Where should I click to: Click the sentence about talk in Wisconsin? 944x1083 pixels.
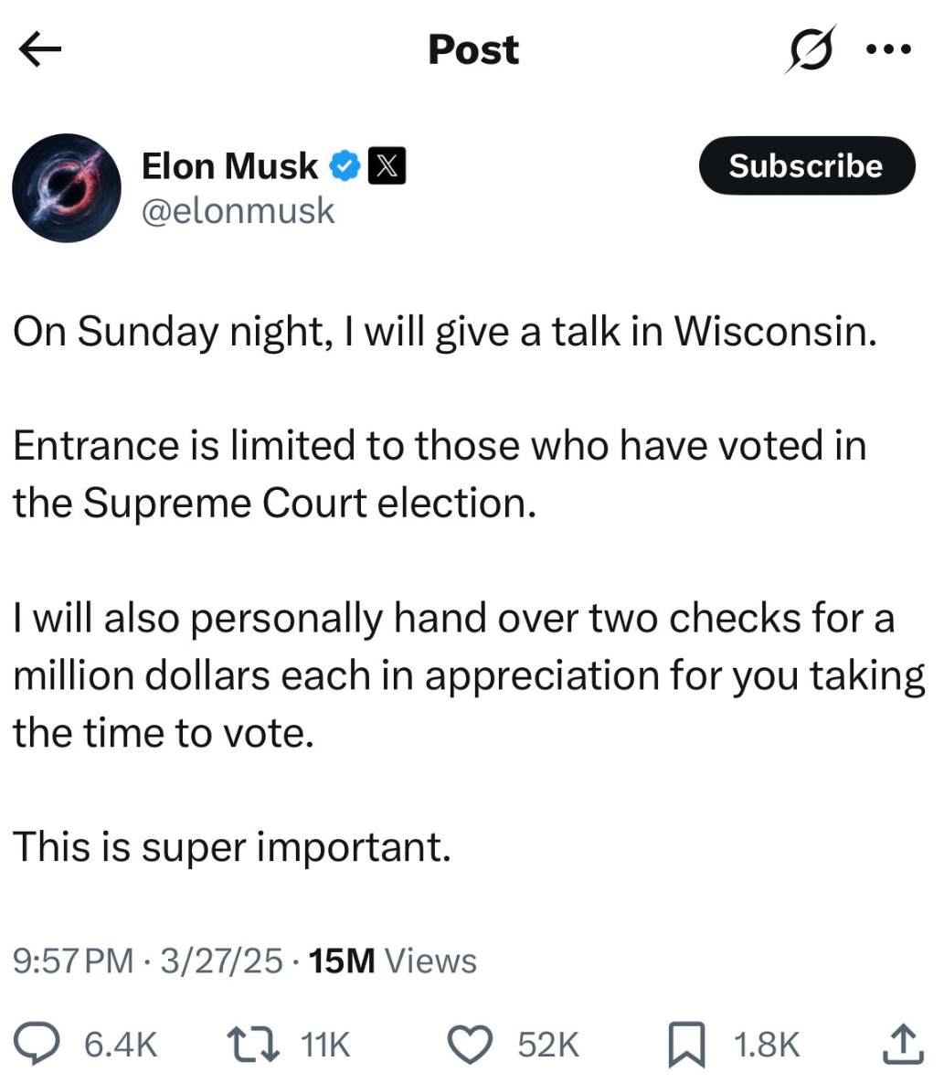click(444, 331)
